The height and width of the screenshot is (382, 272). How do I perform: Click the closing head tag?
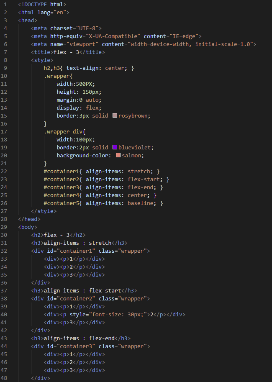[29, 219]
